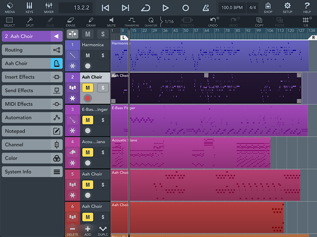
Task: Solo the Harmonica track
Action: pos(103,55)
